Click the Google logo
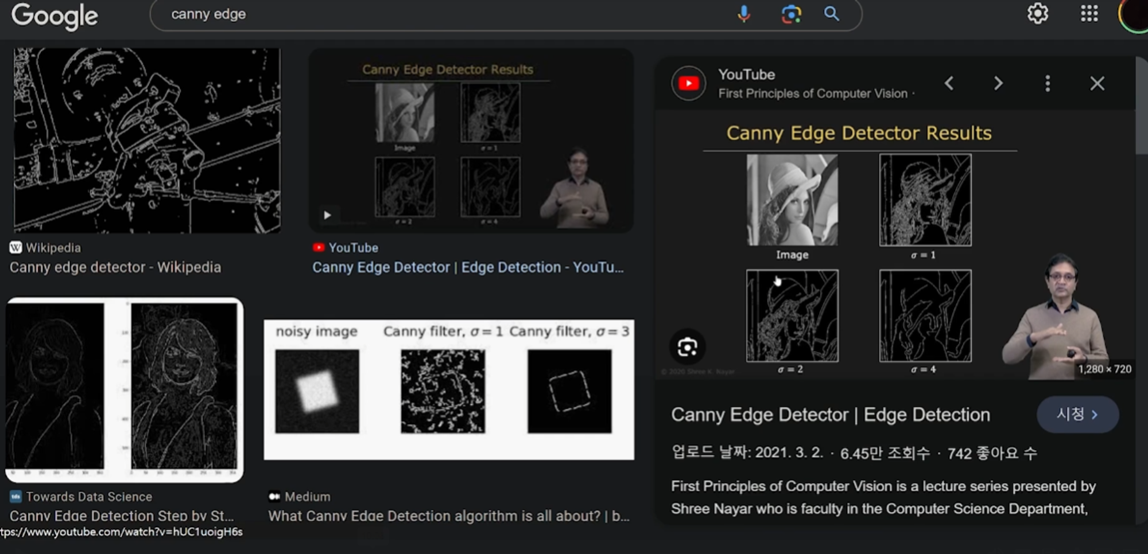 click(x=55, y=15)
